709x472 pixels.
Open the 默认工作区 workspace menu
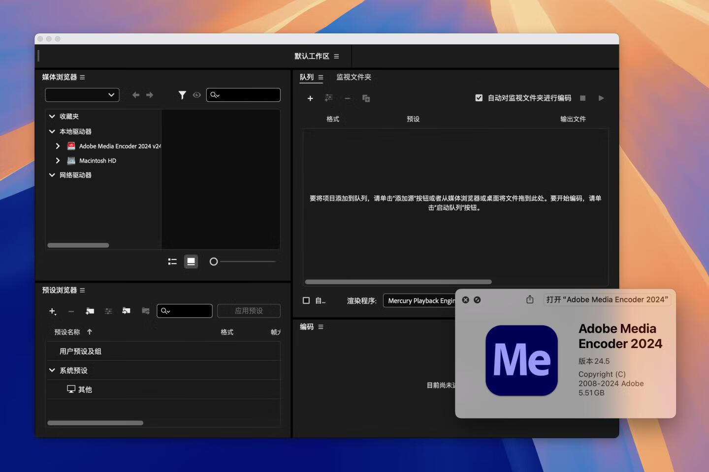coord(336,56)
